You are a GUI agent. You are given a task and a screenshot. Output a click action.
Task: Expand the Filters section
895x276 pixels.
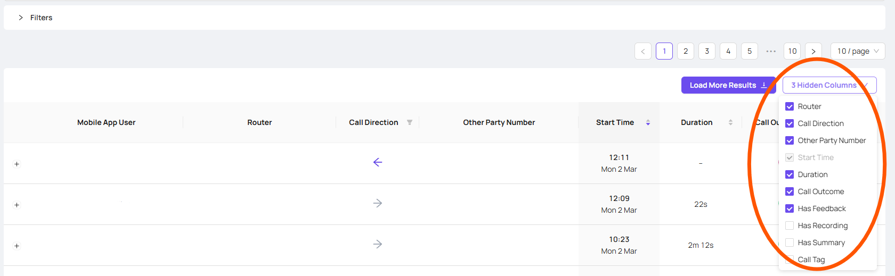point(35,18)
